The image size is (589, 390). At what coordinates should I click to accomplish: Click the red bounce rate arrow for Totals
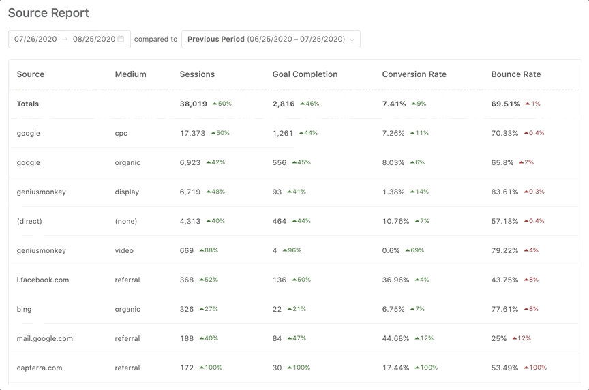point(528,104)
